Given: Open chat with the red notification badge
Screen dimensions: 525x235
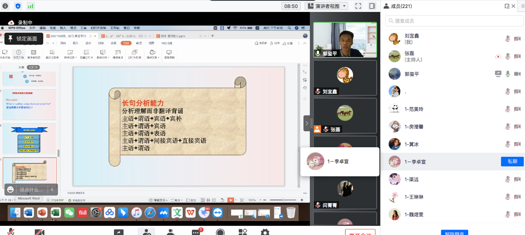Looking at the screenshot, I should (196, 232).
